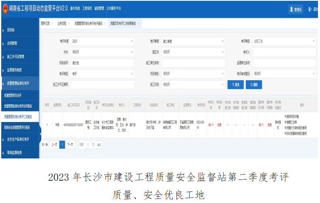
Task: Click the 湖南省第五工程有限公司 cell
Action: point(170,125)
